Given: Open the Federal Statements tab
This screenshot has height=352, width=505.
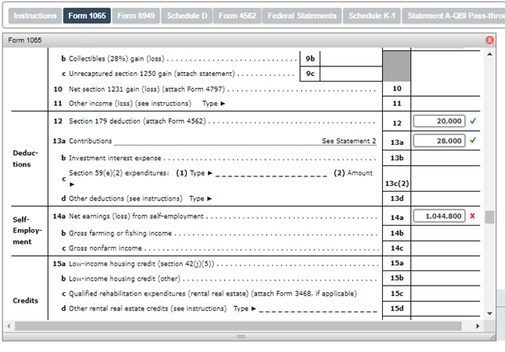Looking at the screenshot, I should click(302, 16).
